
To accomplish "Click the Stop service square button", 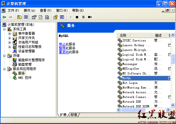I will 77,17.
